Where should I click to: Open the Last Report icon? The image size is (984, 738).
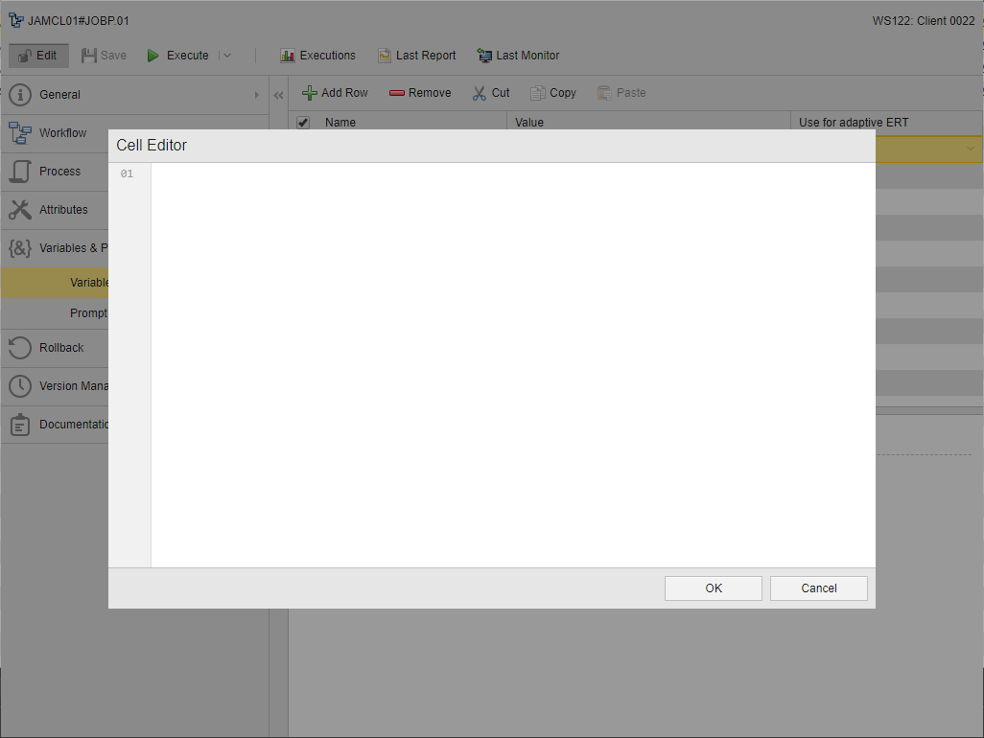(384, 56)
